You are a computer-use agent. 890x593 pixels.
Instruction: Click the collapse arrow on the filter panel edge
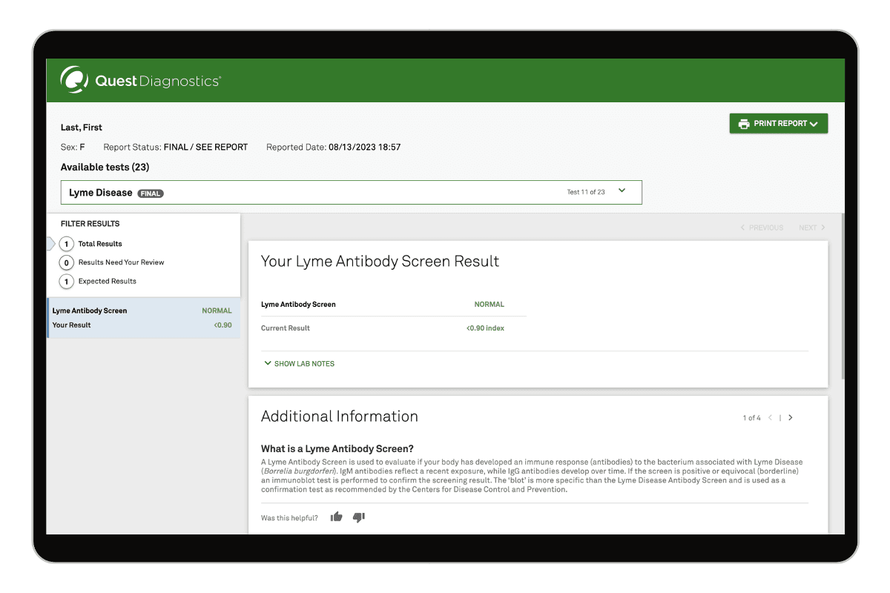[x=49, y=243]
